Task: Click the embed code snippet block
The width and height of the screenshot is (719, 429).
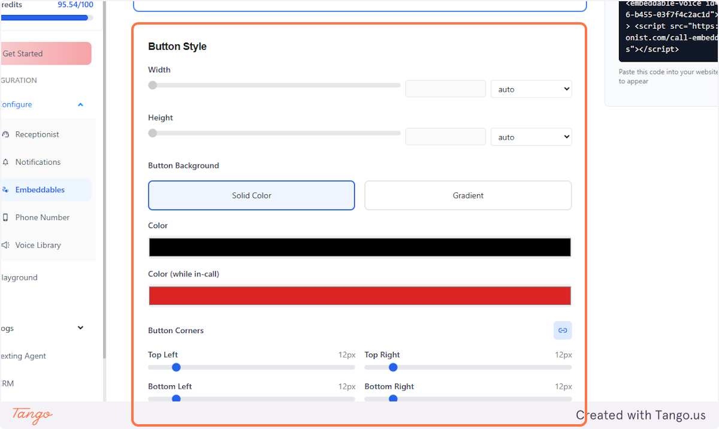Action: click(669, 31)
